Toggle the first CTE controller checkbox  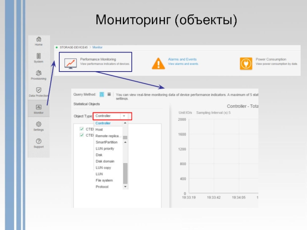coord(82,129)
